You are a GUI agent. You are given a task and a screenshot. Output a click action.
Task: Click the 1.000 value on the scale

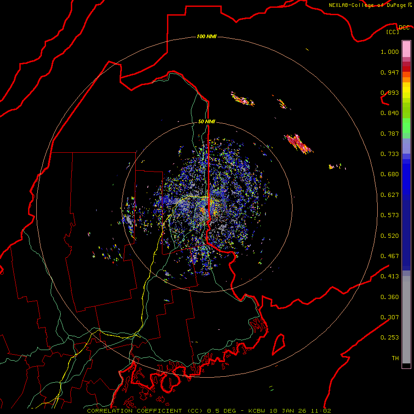[x=390, y=52]
